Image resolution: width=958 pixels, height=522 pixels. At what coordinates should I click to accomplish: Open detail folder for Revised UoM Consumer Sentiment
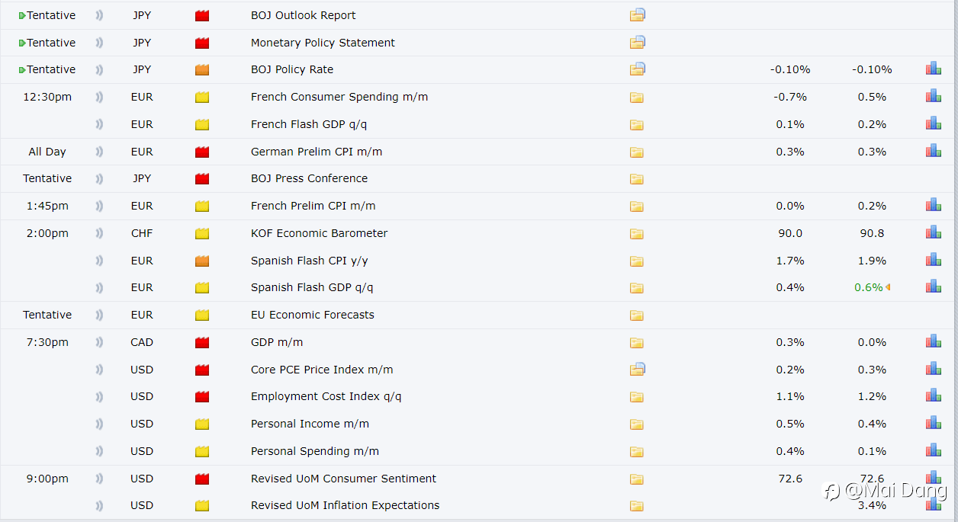[x=637, y=479]
